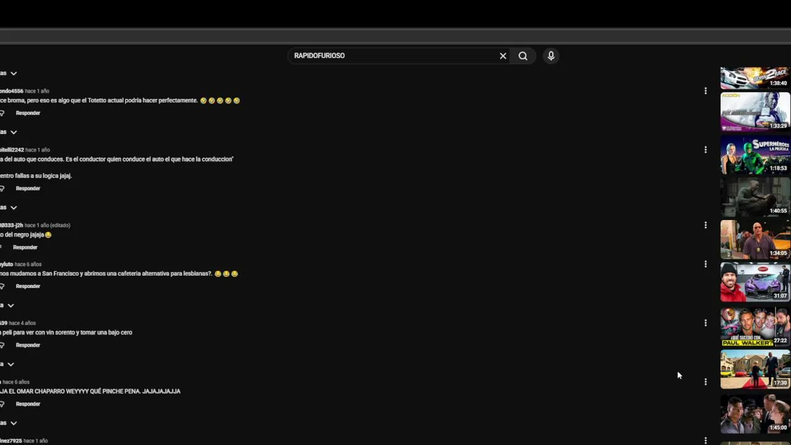Open three-dot menu for 'vin sorento' comment
The width and height of the screenshot is (791, 445).
705,323
